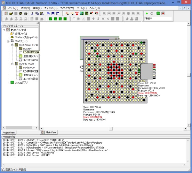Click the red RESET icon in toolbar

click(77, 13)
